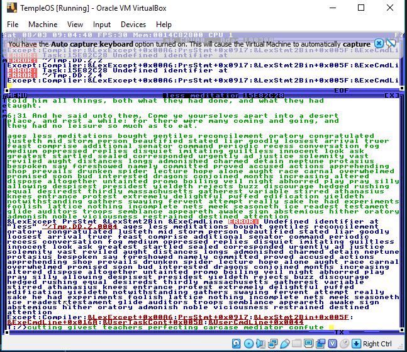This screenshot has height=352, width=407.
Task: Click the 'EOF' marker on the upper window
Action: click(342, 91)
